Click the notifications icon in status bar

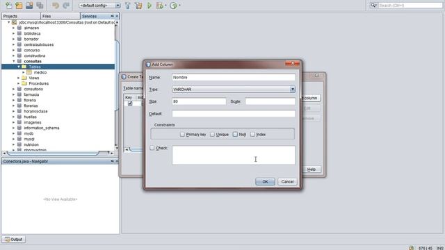pyautogui.click(x=411, y=248)
